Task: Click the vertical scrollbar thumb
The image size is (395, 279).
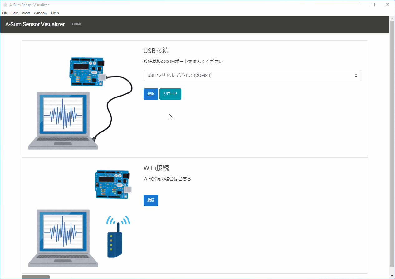Action: 392,144
